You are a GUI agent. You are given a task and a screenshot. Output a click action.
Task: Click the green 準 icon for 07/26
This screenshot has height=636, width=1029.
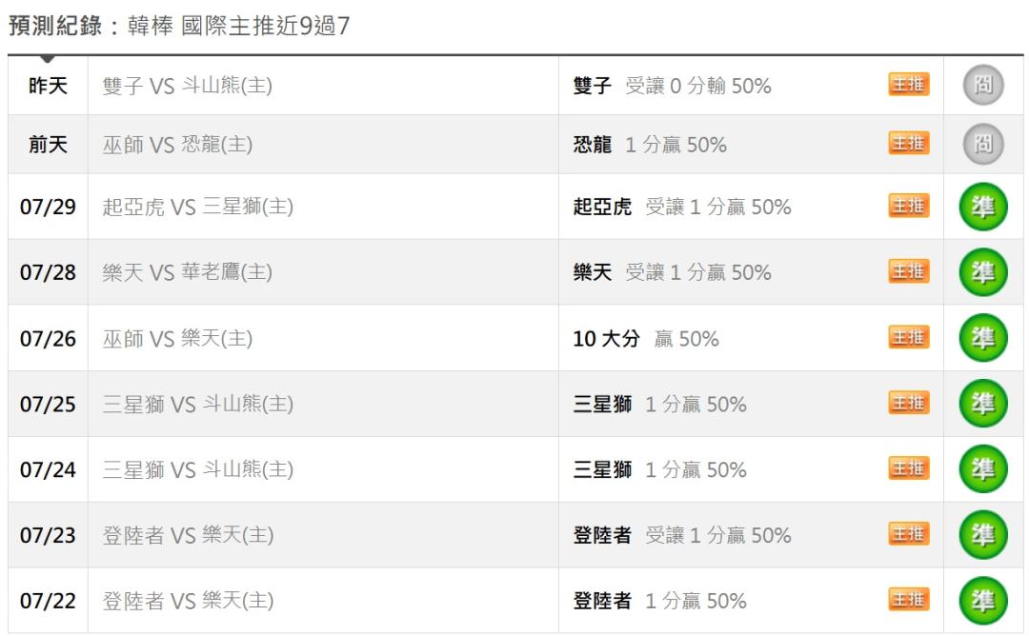[983, 338]
